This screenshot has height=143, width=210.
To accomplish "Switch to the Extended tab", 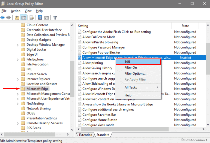I will [x=85, y=135].
